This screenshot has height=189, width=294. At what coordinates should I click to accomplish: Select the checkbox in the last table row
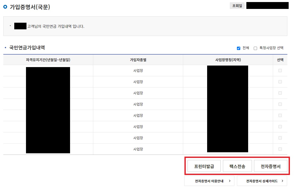click(280, 149)
